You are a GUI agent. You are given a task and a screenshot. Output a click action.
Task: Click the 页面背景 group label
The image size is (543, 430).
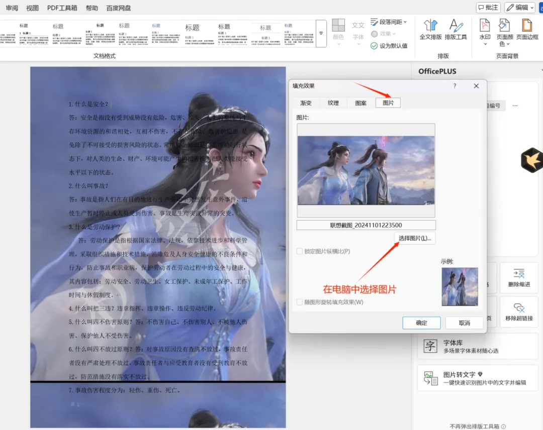pyautogui.click(x=507, y=56)
